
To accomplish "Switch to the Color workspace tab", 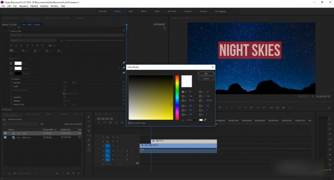I will tap(131, 11).
